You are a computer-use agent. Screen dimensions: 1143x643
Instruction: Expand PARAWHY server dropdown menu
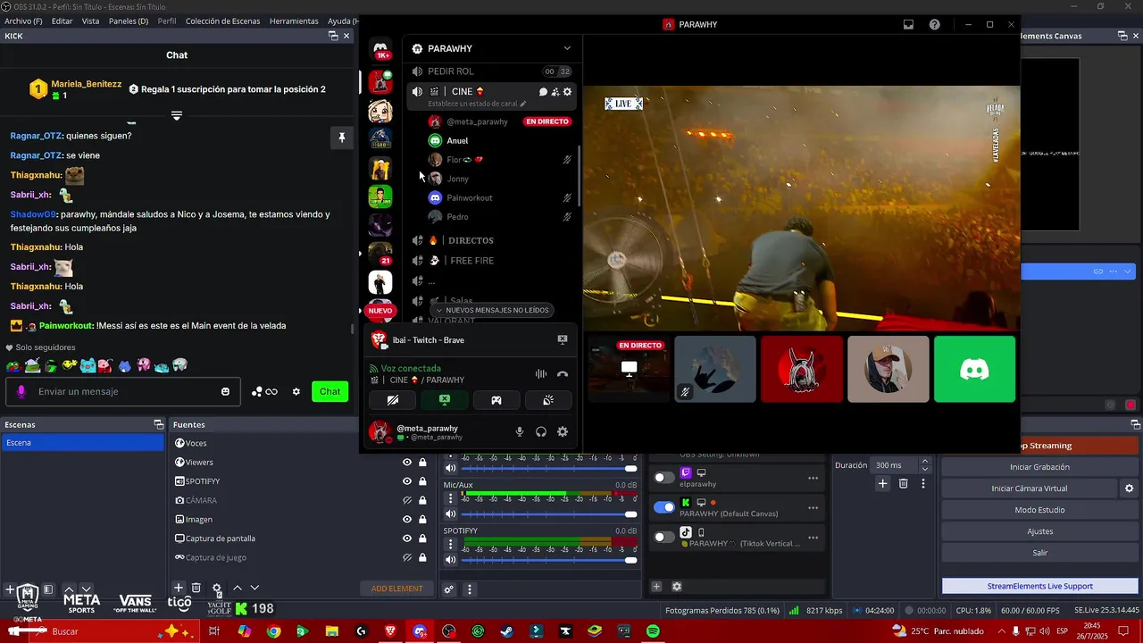[566, 48]
